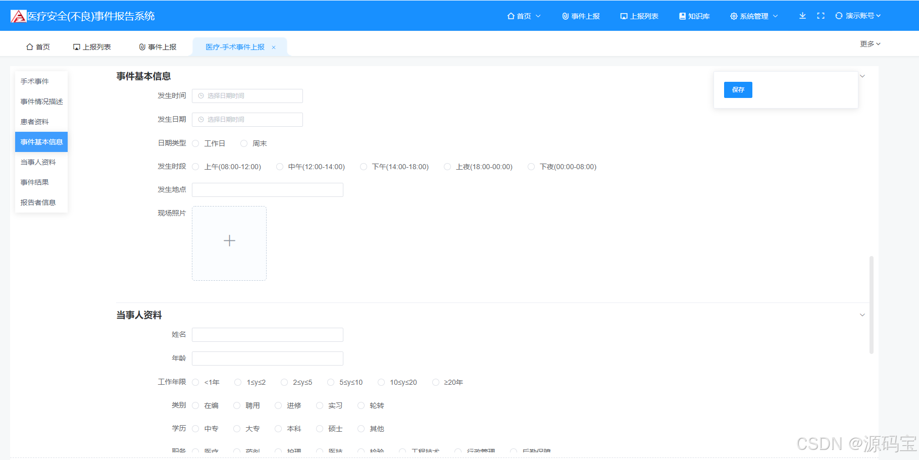Click the 姓名 input field
919x460 pixels.
(x=268, y=335)
